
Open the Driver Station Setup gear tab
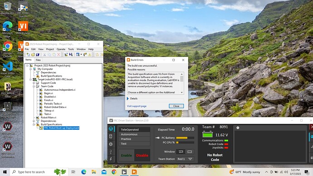click(x=111, y=144)
